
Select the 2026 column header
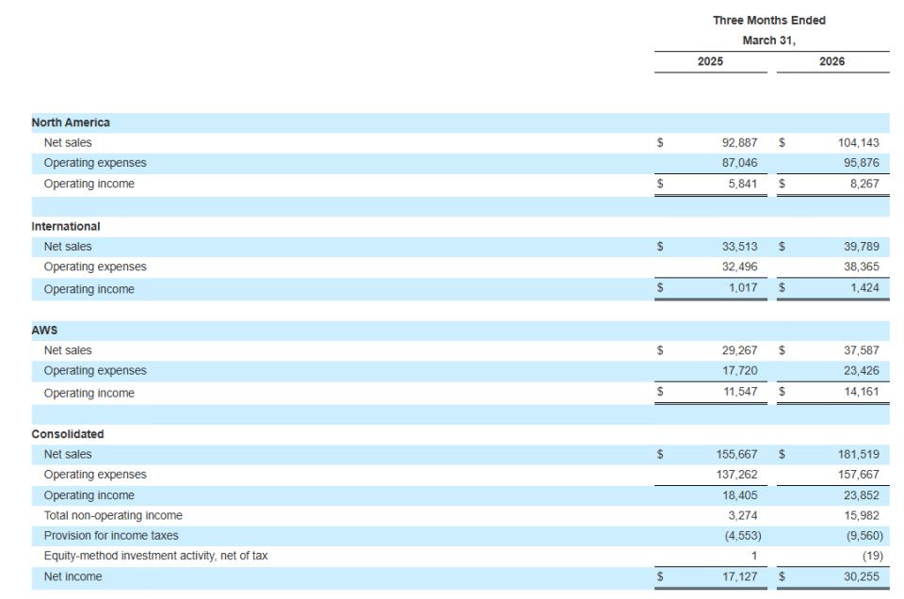tap(831, 61)
